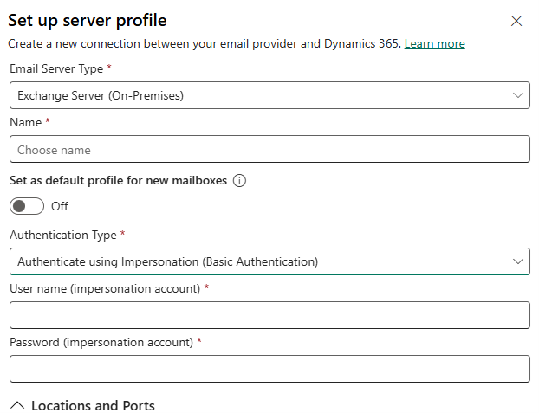Click the Set as default profile label text
This screenshot has width=539, height=413.
118,181
